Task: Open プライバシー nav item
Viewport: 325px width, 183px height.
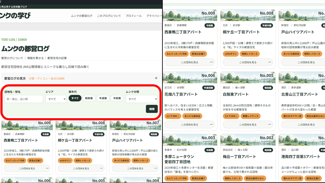Action: click(154, 16)
